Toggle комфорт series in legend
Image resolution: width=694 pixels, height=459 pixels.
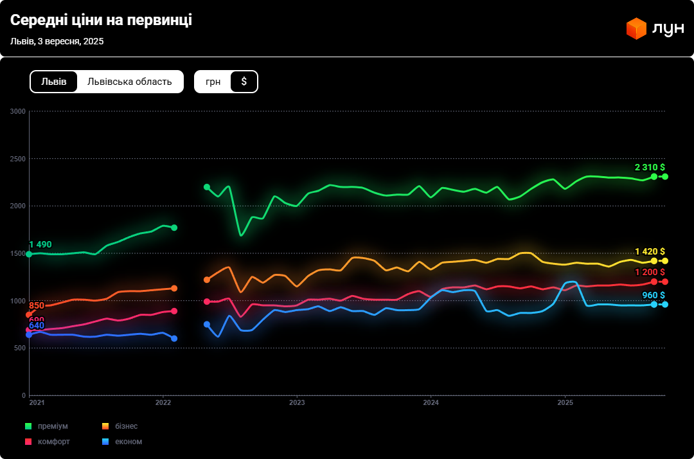point(54,442)
